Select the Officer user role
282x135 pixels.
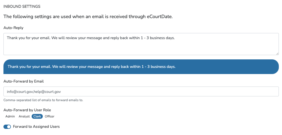pyautogui.click(x=49, y=116)
